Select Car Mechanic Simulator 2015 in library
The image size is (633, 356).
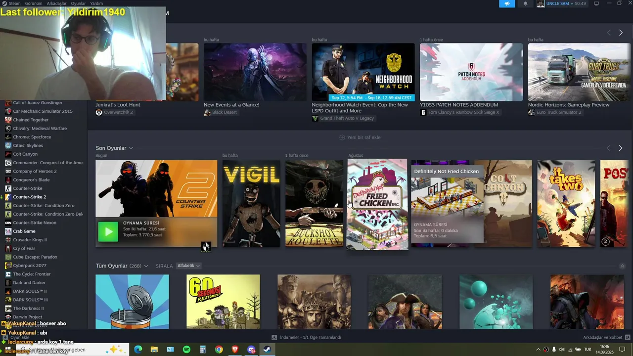(x=43, y=111)
